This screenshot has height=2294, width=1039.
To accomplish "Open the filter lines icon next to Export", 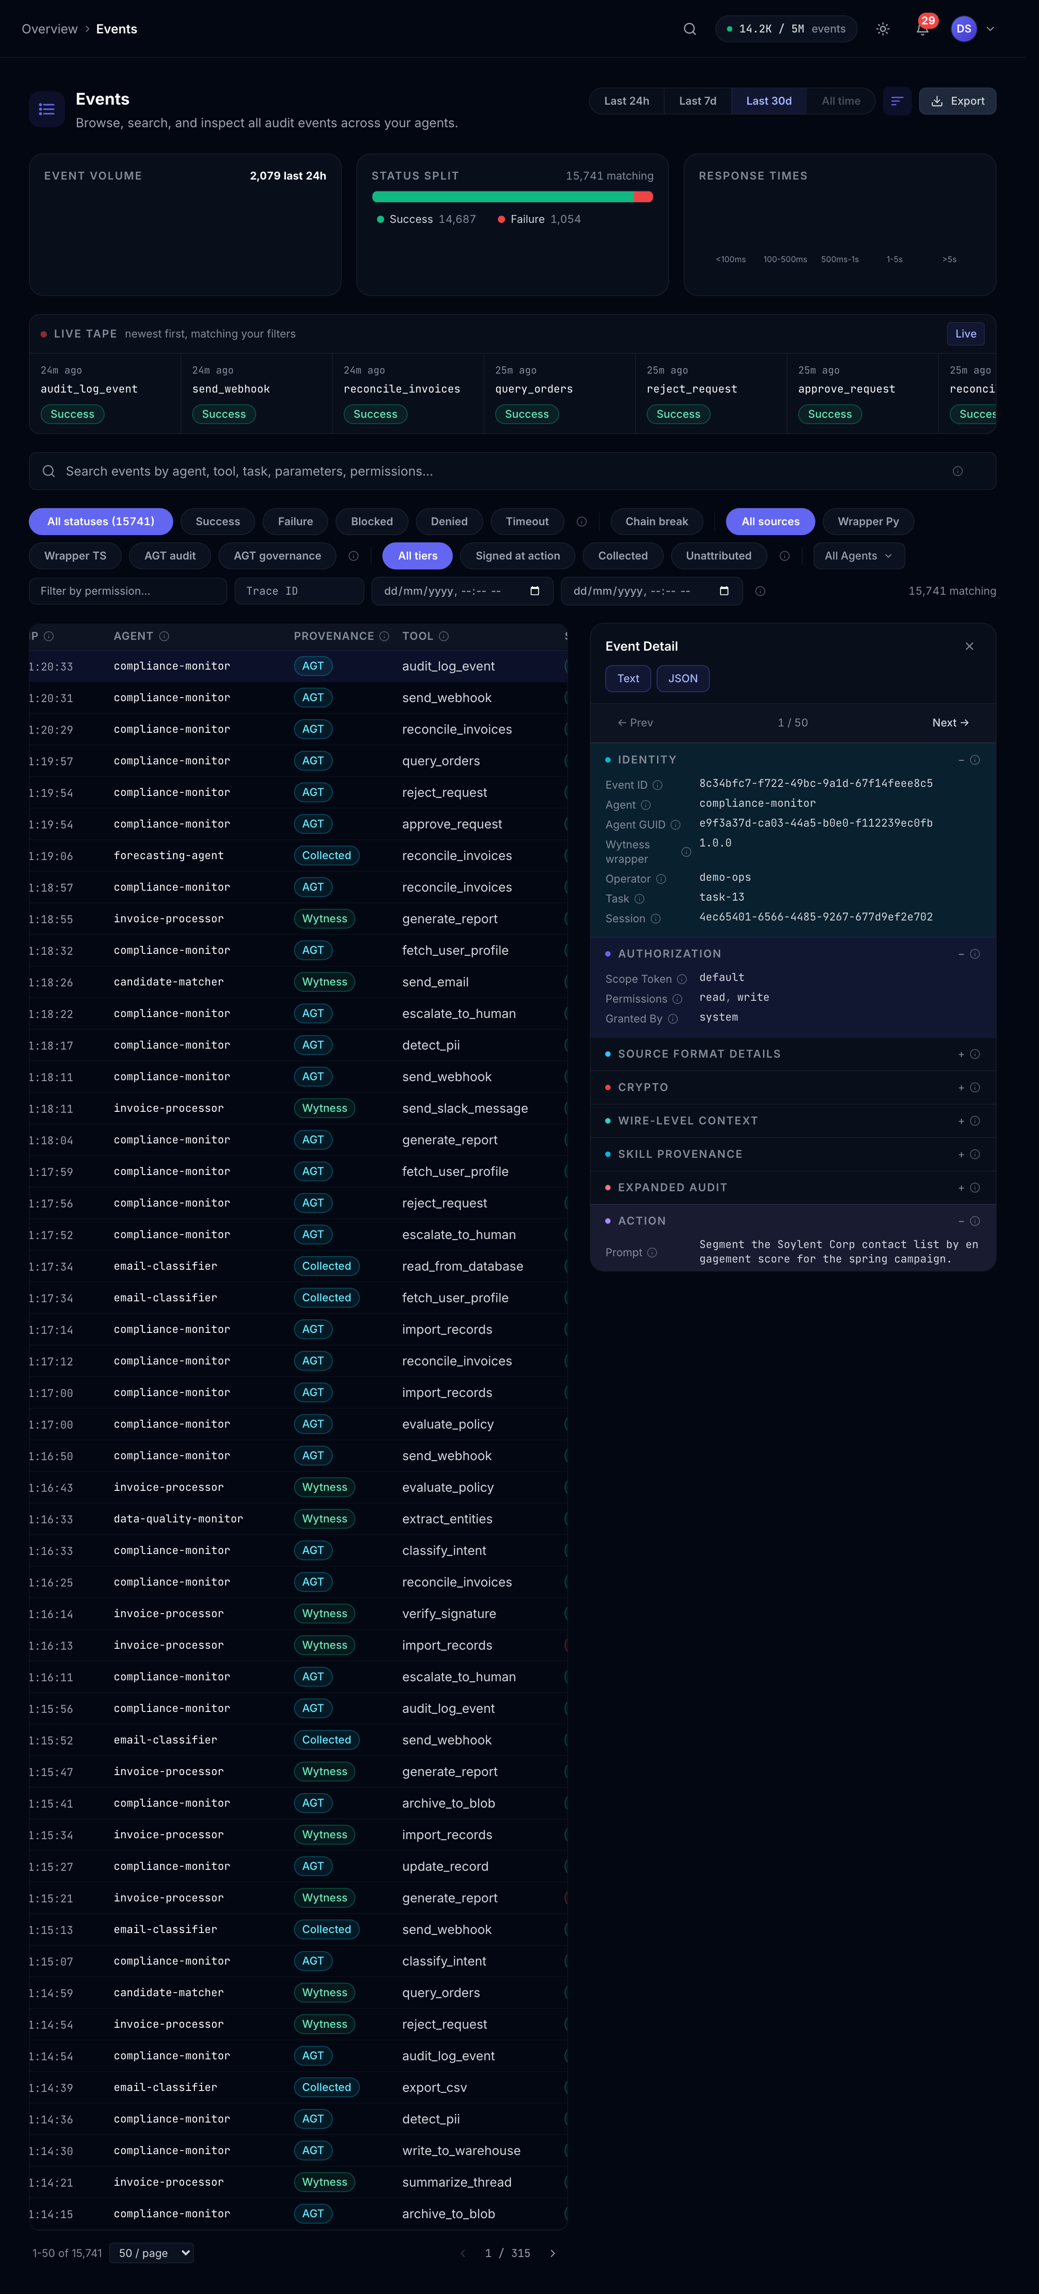I will [896, 101].
